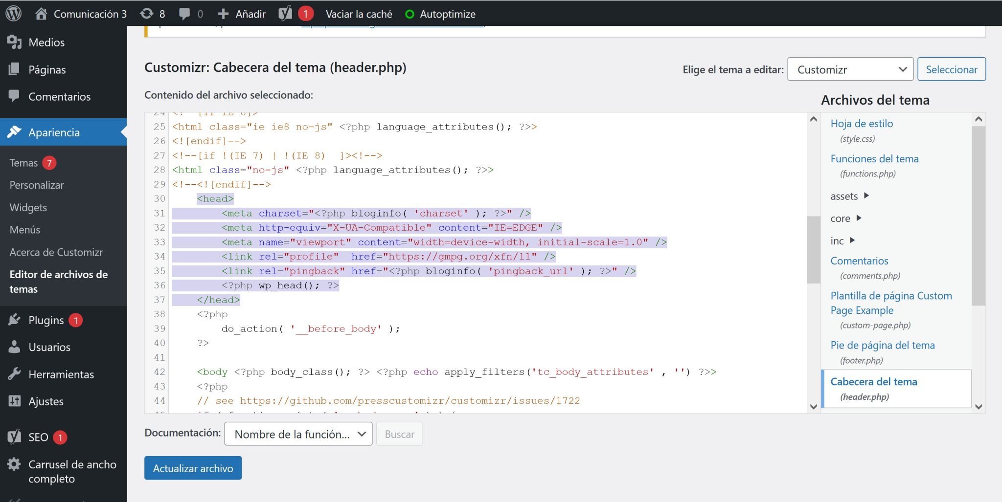This screenshot has width=1002, height=502.
Task: Click the Yoast notification badge in admin bar
Action: [x=306, y=14]
